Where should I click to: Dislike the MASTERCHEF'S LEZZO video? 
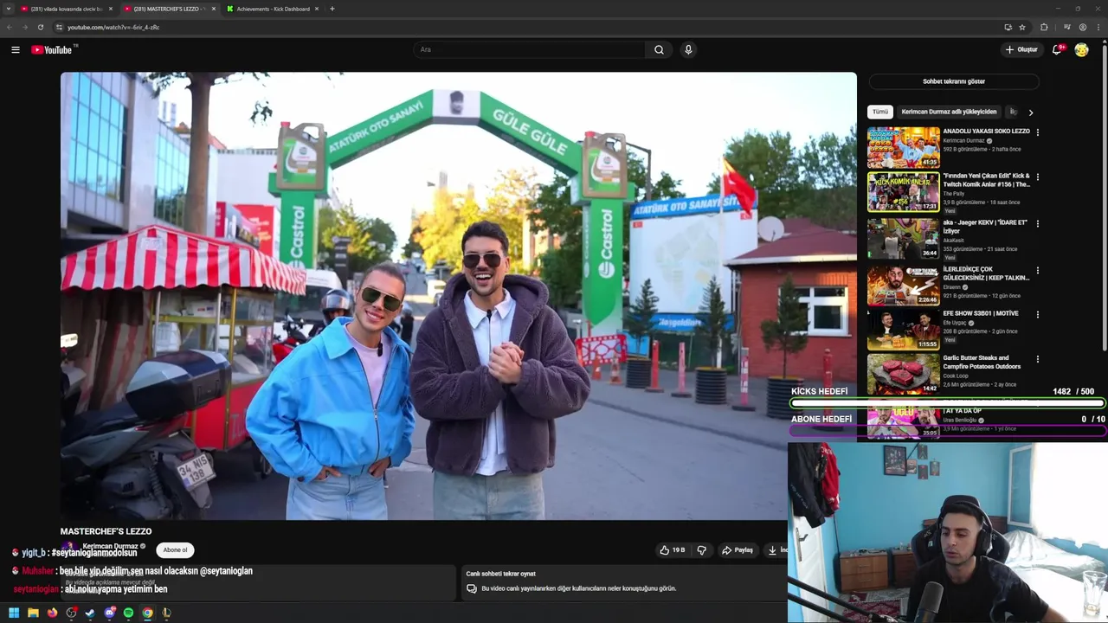(x=702, y=550)
